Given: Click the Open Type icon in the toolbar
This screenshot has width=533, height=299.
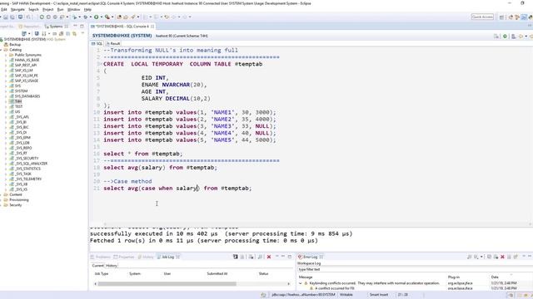Looking at the screenshot, I should 119,17.
